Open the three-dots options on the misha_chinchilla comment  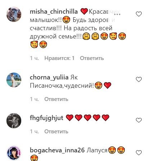pos(117,14)
